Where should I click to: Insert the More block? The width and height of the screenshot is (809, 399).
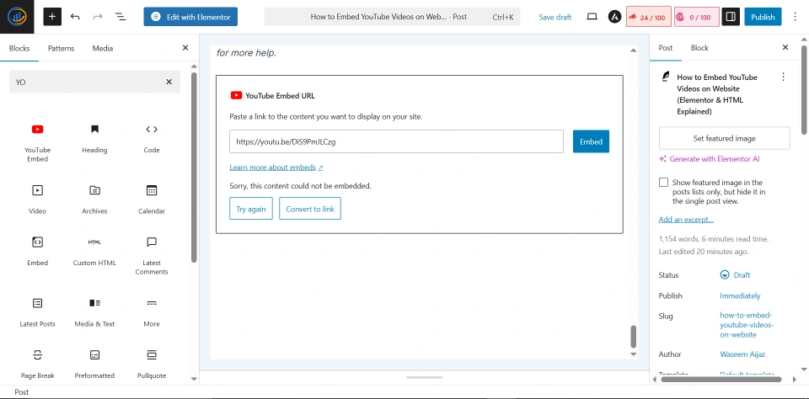coord(151,312)
